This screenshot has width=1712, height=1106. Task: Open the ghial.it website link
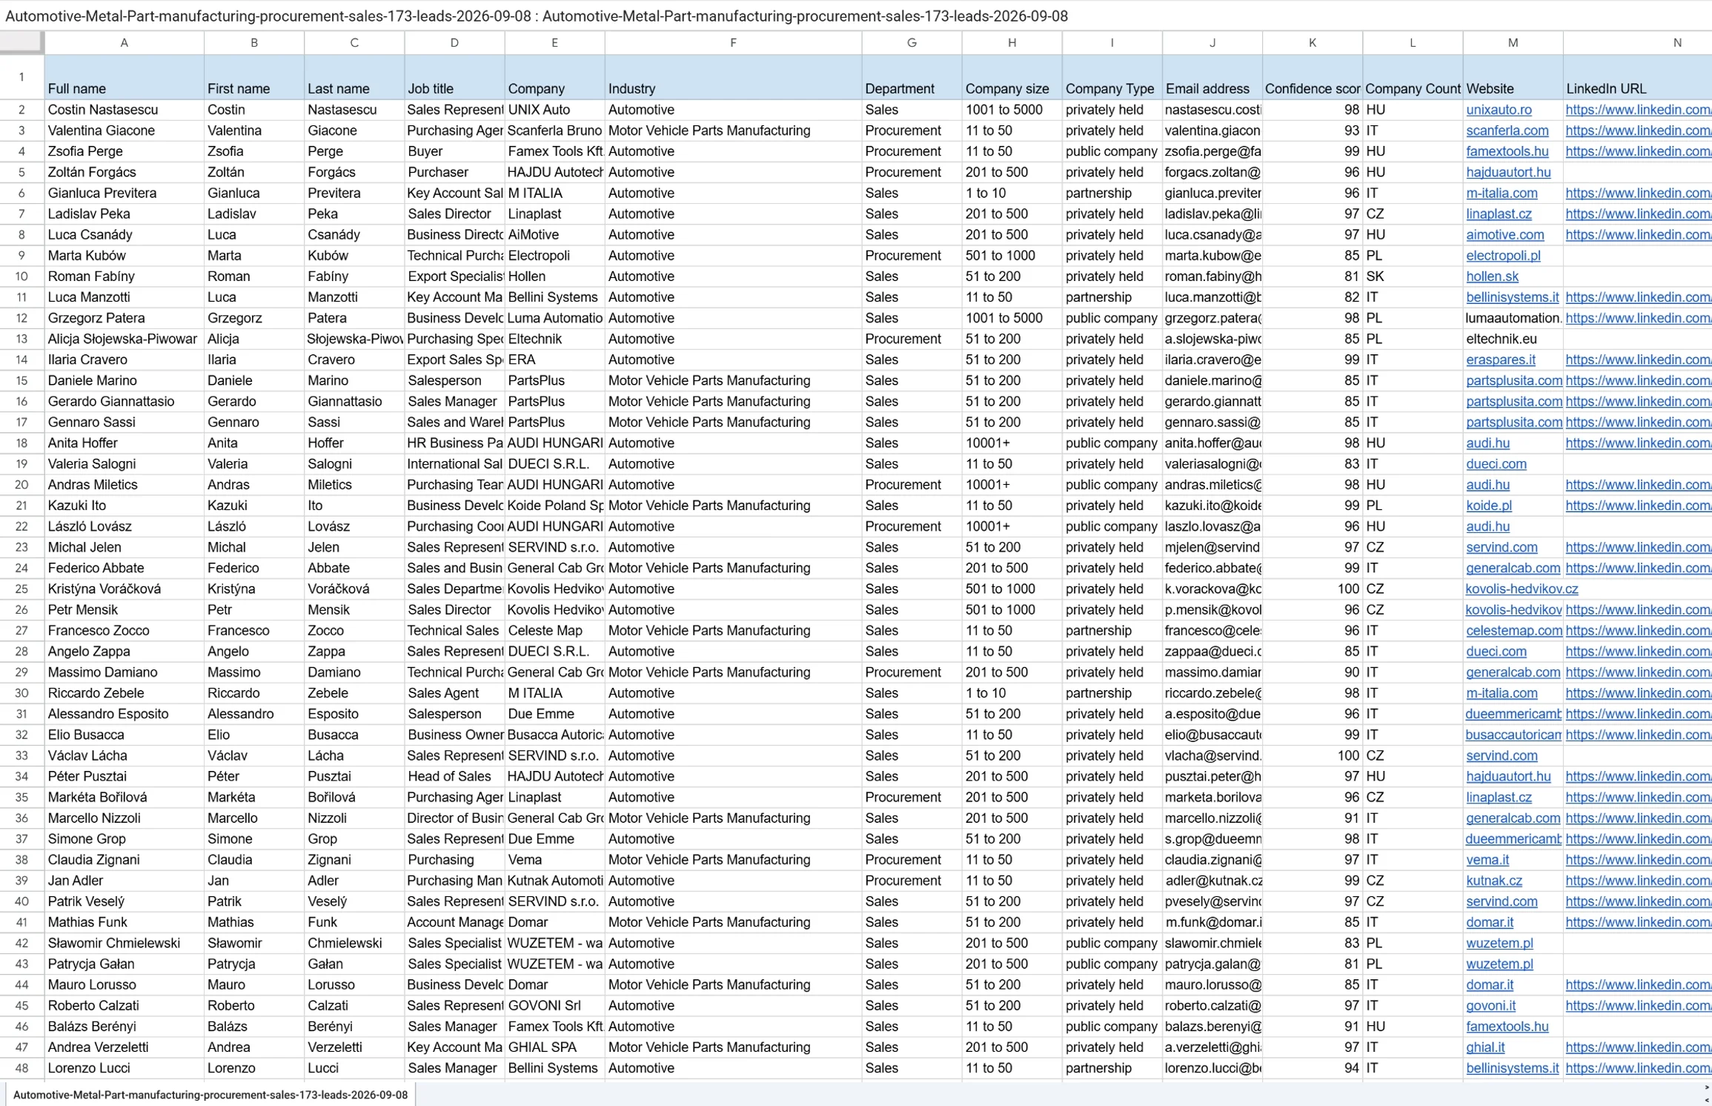(1485, 1047)
